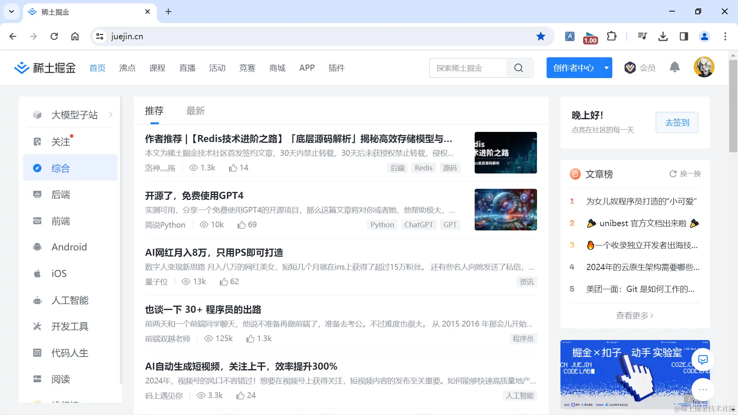The height and width of the screenshot is (415, 738).
Task: Switch to the 最新 tab
Action: 196,111
